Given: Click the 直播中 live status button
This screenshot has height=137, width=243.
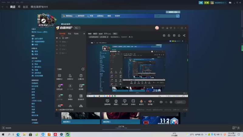Looking at the screenshot, I should coord(180,102).
